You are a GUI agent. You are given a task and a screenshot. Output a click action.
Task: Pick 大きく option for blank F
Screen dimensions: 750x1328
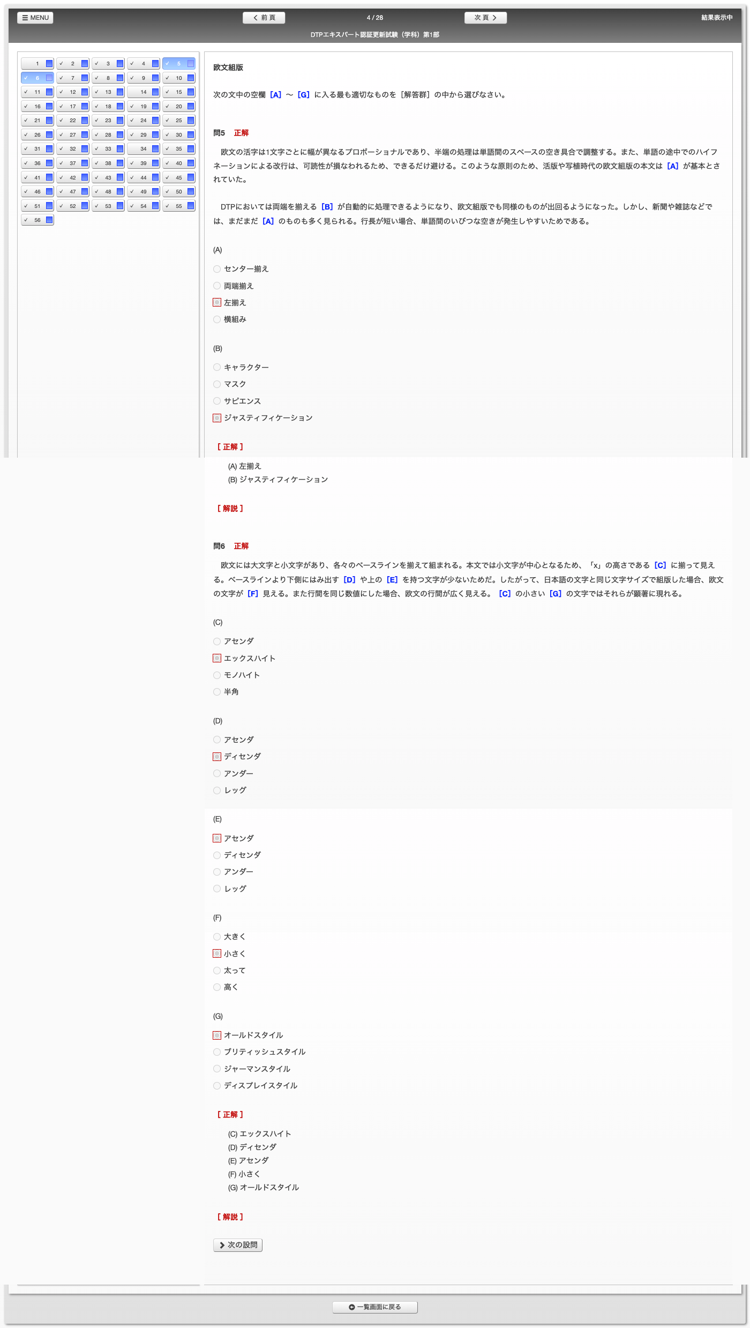pos(217,937)
